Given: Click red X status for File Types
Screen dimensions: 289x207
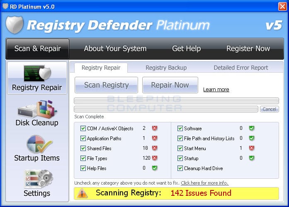Looking at the screenshot, I should [x=155, y=158].
